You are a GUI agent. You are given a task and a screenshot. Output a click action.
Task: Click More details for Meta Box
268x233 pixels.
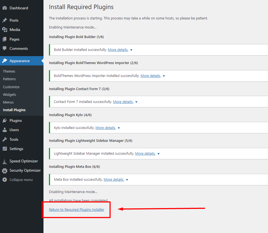click(x=114, y=180)
